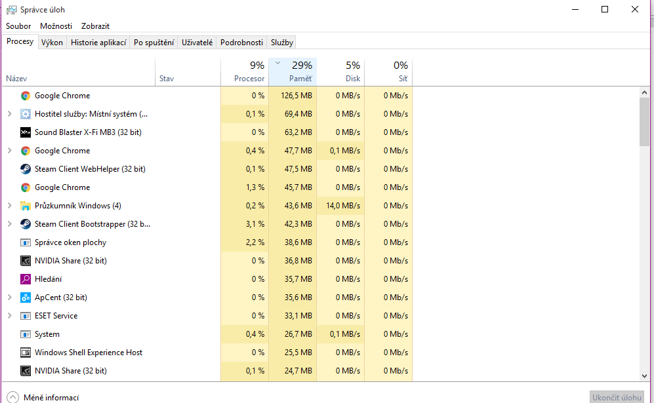Screen dimensions: 654x403
Task: Click the Správce oken plochy icon
Action: [x=26, y=242]
